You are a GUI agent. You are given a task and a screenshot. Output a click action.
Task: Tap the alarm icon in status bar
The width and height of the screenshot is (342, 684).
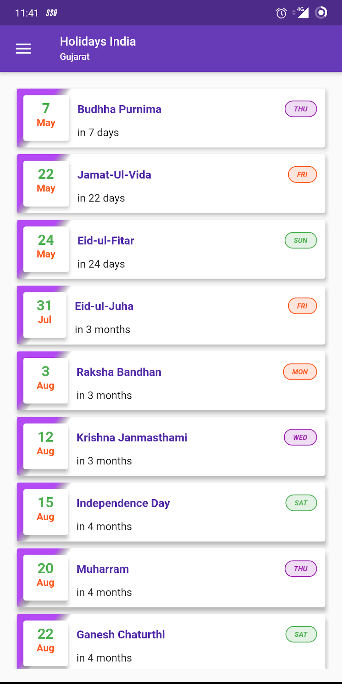[x=281, y=13]
